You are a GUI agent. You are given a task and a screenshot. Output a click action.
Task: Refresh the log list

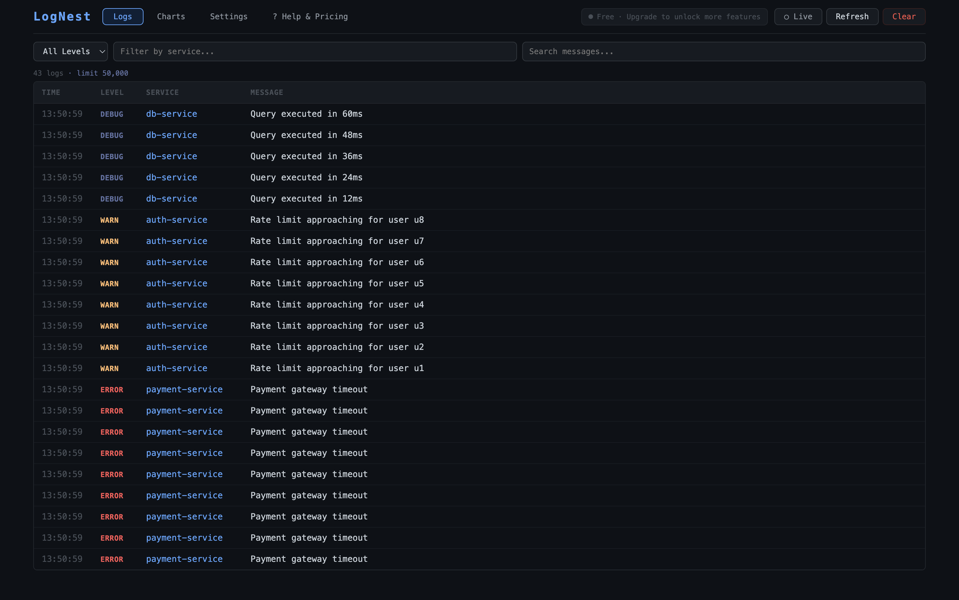tap(852, 17)
